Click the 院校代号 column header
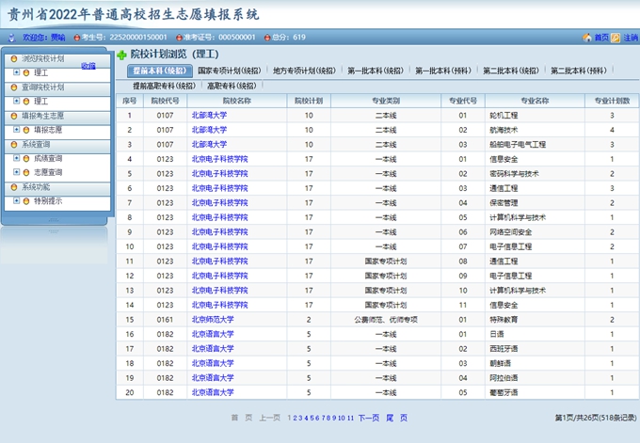The height and width of the screenshot is (443, 640). (165, 101)
